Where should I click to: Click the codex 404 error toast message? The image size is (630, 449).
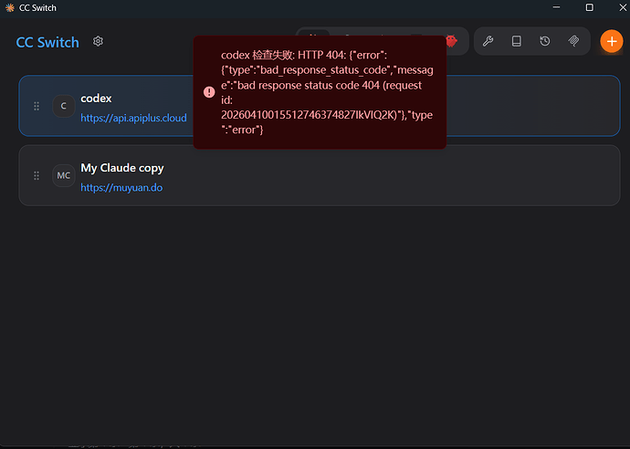click(x=320, y=92)
